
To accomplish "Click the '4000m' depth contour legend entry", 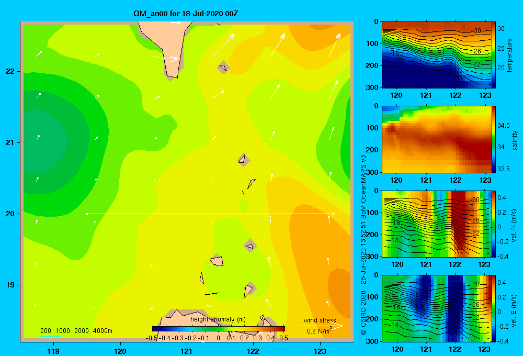I will click(103, 331).
